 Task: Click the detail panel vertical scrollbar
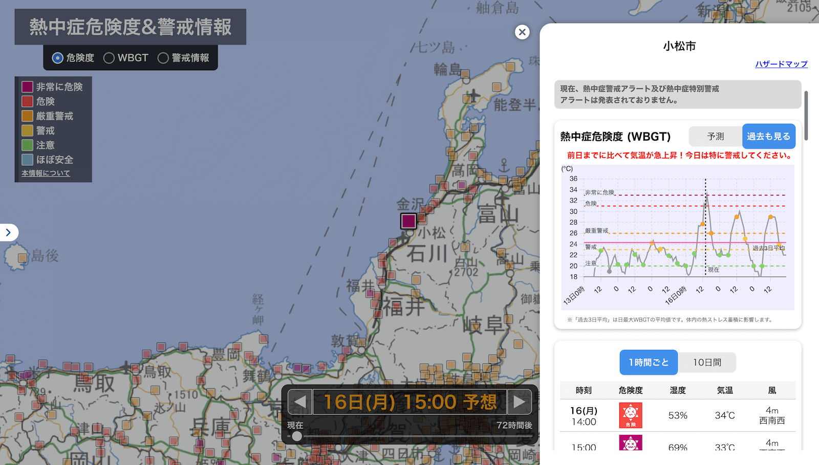[x=806, y=116]
